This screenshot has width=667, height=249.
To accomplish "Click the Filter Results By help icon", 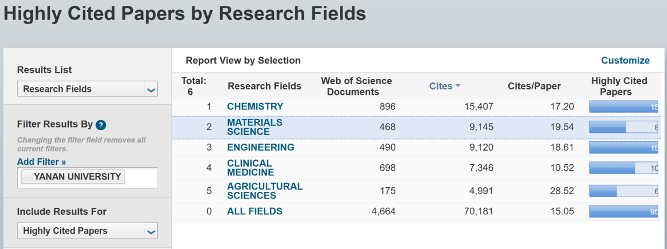I will 101,125.
